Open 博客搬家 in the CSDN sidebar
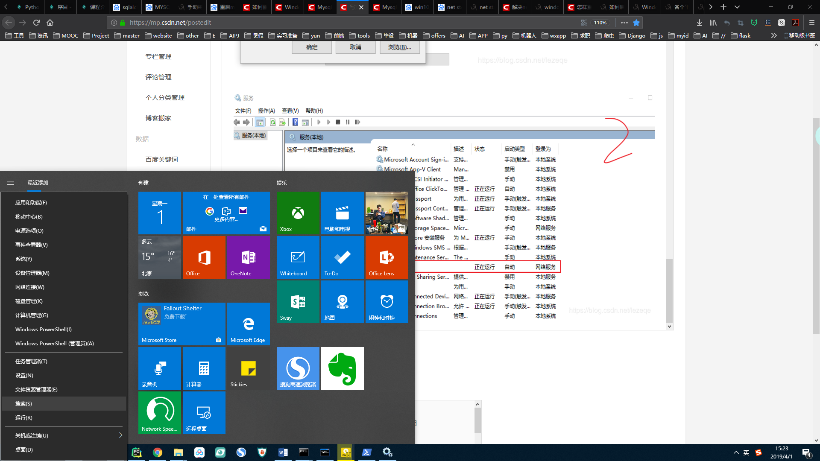 (x=158, y=118)
